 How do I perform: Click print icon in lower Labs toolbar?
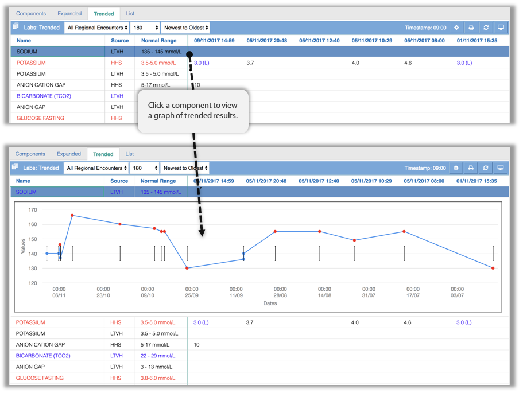[471, 168]
